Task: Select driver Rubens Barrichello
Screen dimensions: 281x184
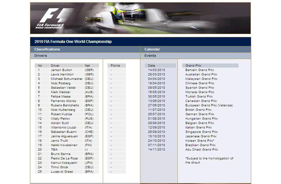Action: coord(65,105)
